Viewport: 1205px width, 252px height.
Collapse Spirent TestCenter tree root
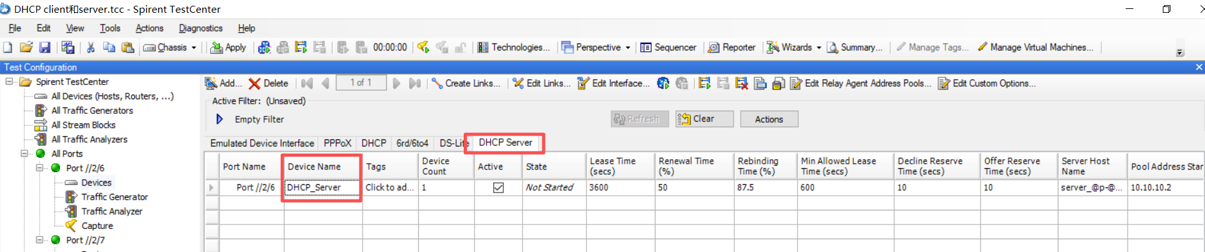tap(10, 81)
